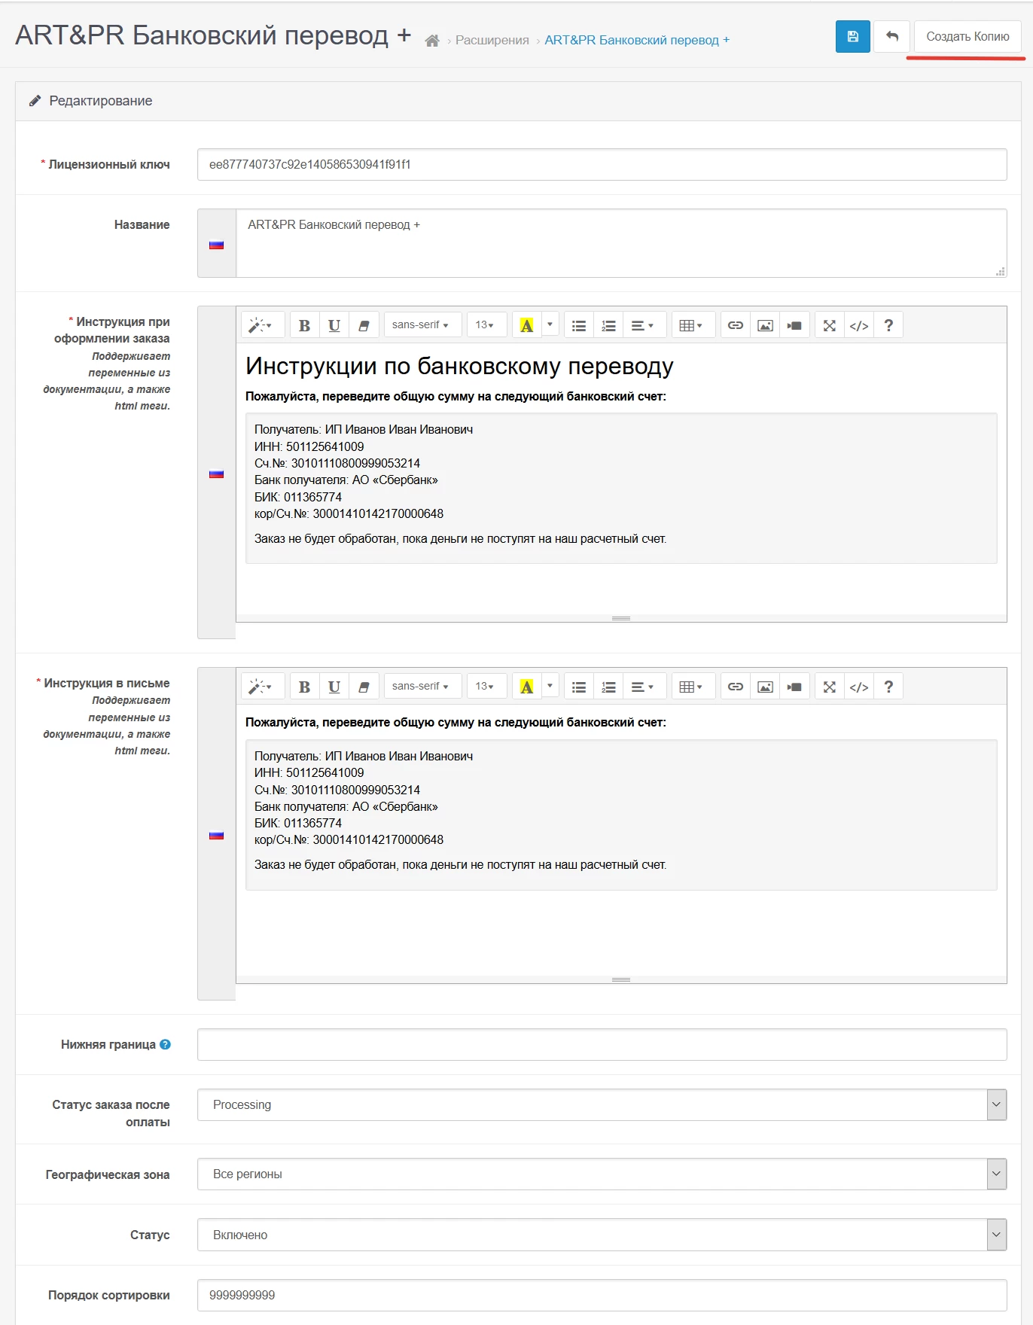Viewport: 1033px width, 1325px height.
Task: Click the help icon next to Нижняя граница
Action: click(166, 1044)
